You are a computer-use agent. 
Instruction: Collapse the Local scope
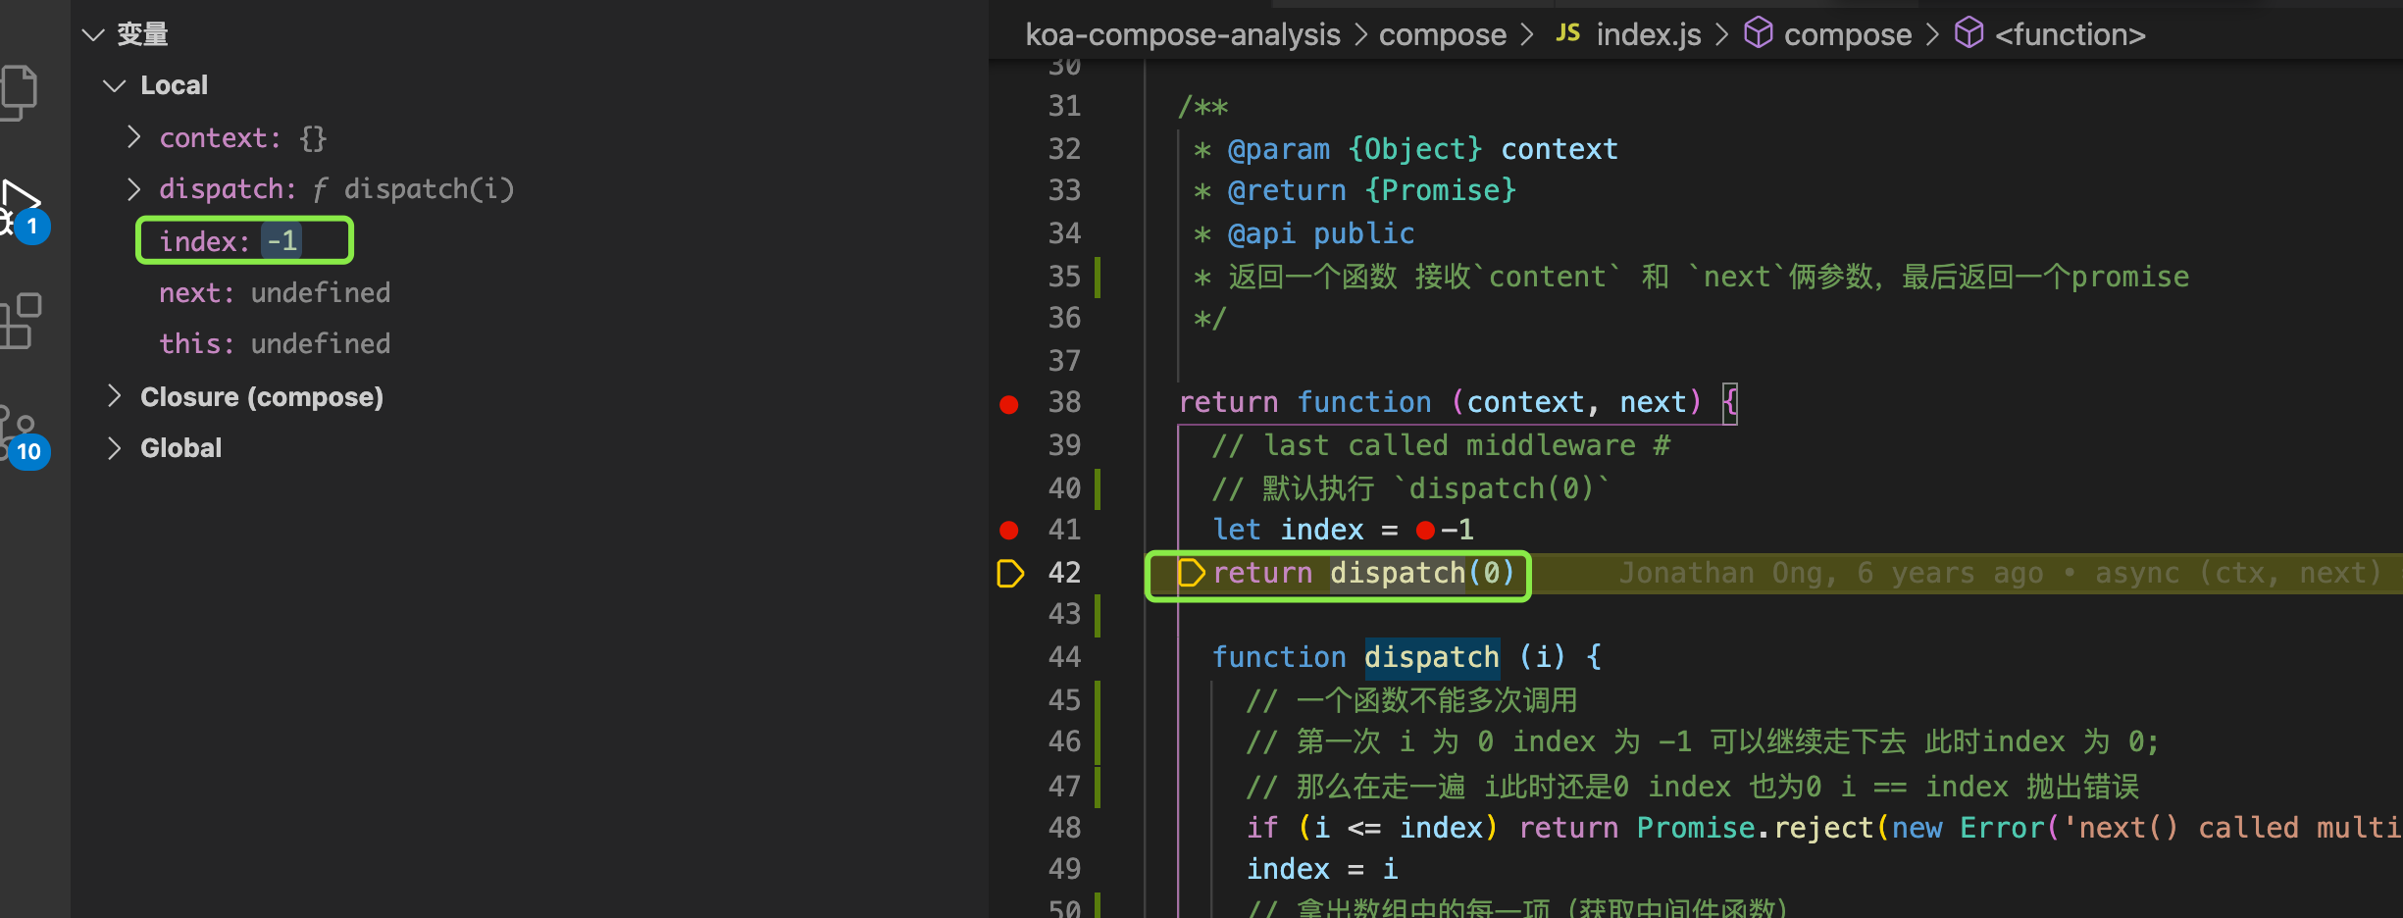[115, 85]
